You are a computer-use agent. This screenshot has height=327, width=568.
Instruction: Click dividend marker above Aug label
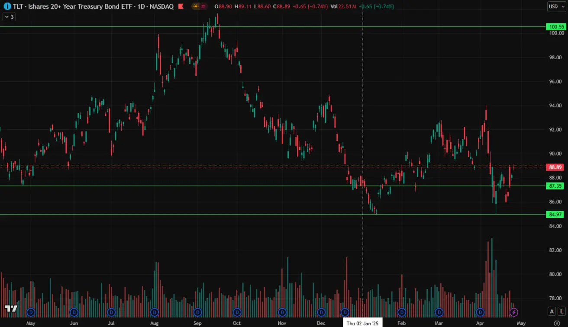154,312
